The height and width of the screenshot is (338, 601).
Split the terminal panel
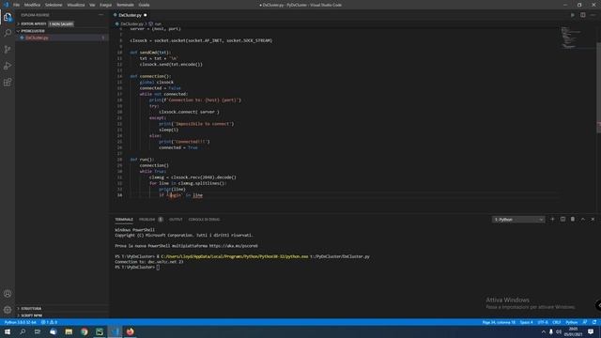(562, 219)
